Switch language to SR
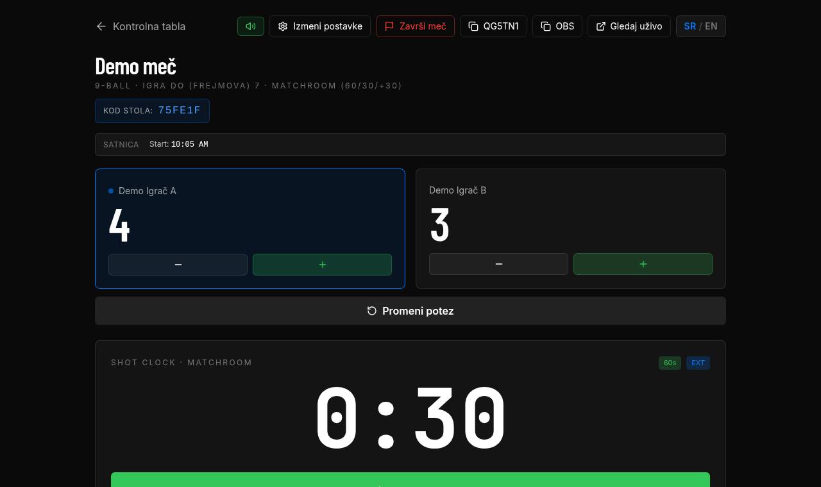The image size is (821, 487). (x=690, y=26)
